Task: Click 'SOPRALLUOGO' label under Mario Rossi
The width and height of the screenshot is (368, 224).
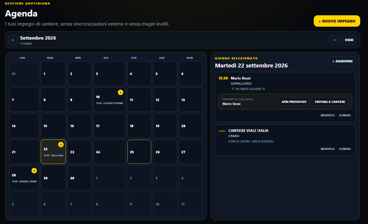Action: pos(241,84)
